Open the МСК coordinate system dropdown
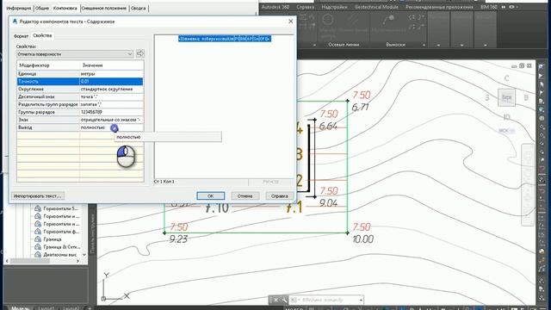 click(x=507, y=130)
